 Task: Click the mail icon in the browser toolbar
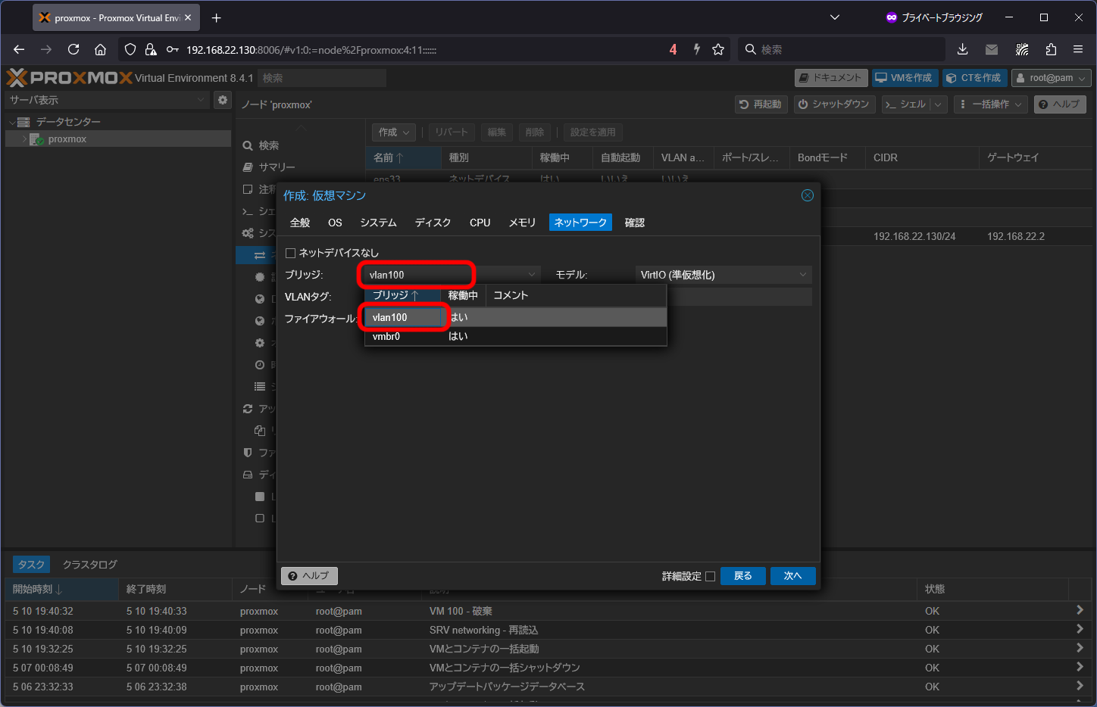tap(992, 49)
